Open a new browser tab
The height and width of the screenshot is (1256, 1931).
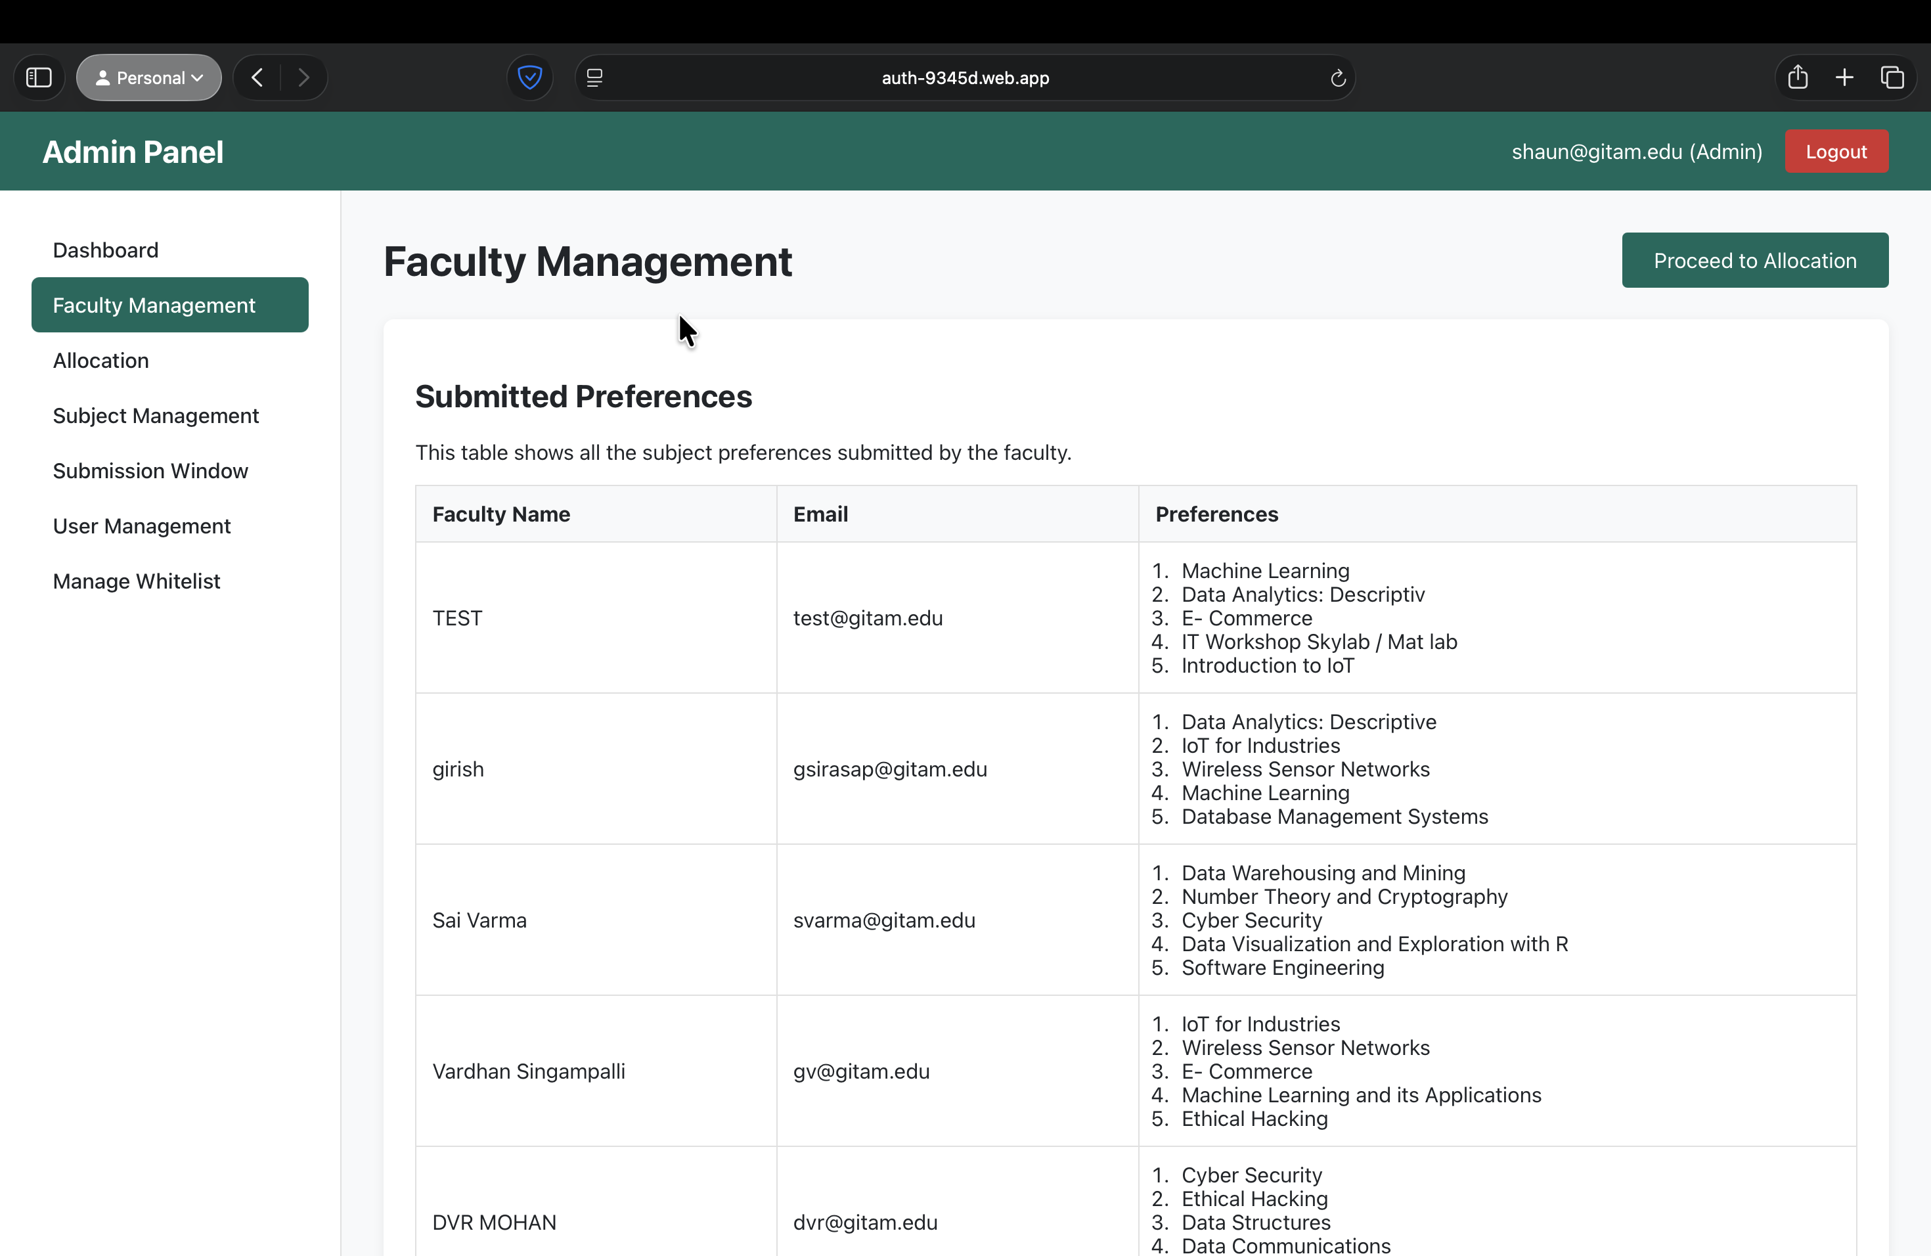(x=1844, y=78)
